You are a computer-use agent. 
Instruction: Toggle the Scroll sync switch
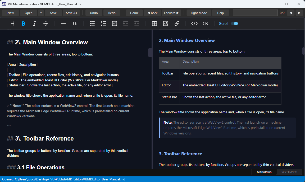point(234,24)
